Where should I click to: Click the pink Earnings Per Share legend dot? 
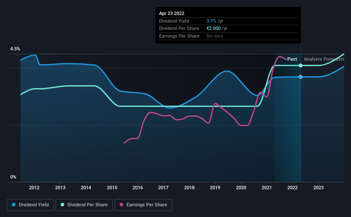click(x=121, y=205)
